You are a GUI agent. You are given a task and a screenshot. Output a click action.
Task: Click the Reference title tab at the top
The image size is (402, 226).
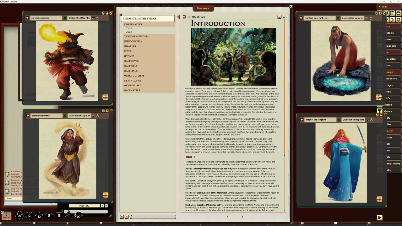(x=203, y=8)
